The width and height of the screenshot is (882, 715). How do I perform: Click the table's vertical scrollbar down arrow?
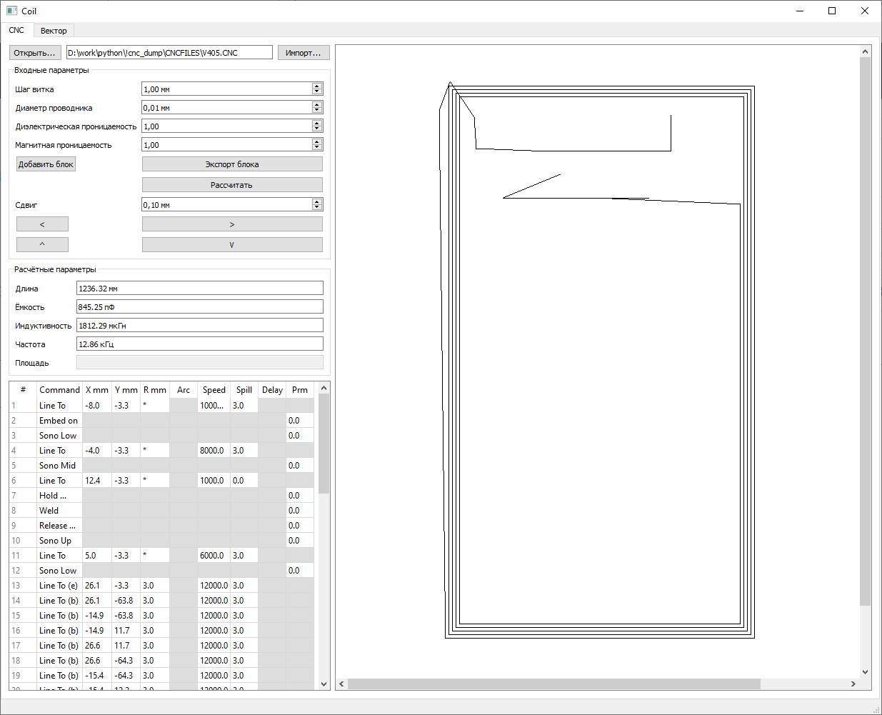324,682
